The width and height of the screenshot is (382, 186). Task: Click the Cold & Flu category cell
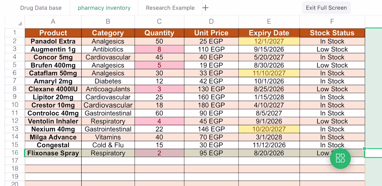tap(108, 145)
